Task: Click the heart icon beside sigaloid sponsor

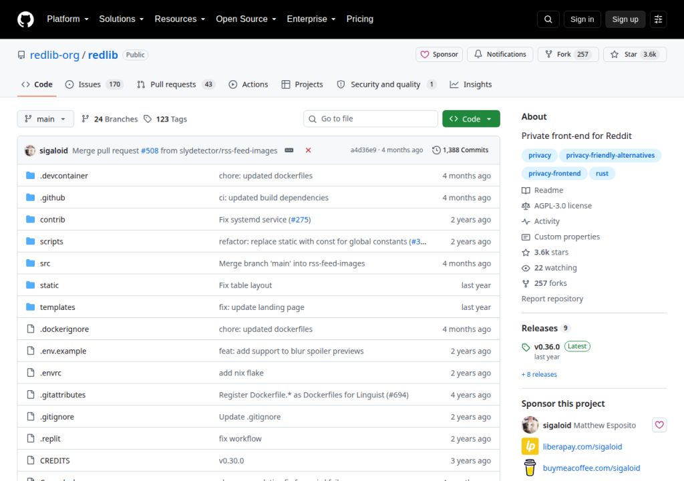Action: [x=659, y=425]
